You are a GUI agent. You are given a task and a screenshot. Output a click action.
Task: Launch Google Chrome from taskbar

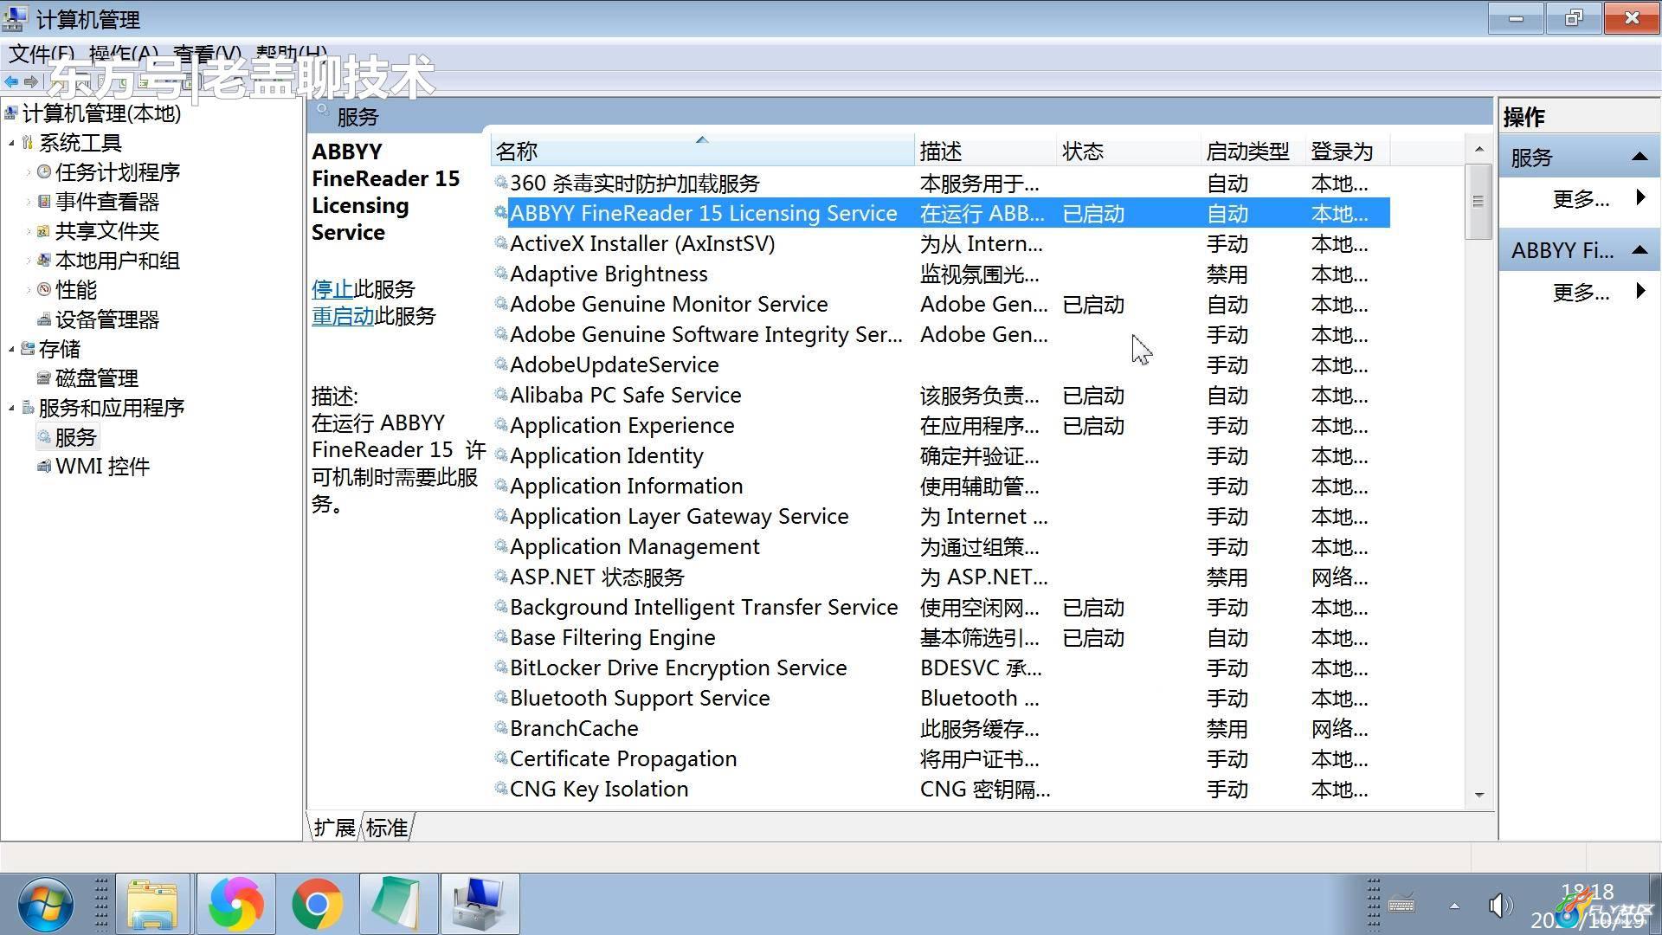click(317, 905)
